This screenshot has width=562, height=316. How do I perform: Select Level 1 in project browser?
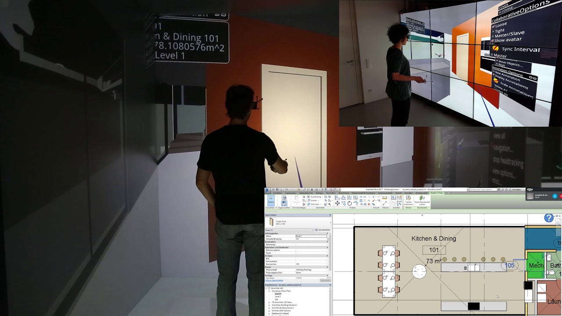pyautogui.click(x=278, y=294)
